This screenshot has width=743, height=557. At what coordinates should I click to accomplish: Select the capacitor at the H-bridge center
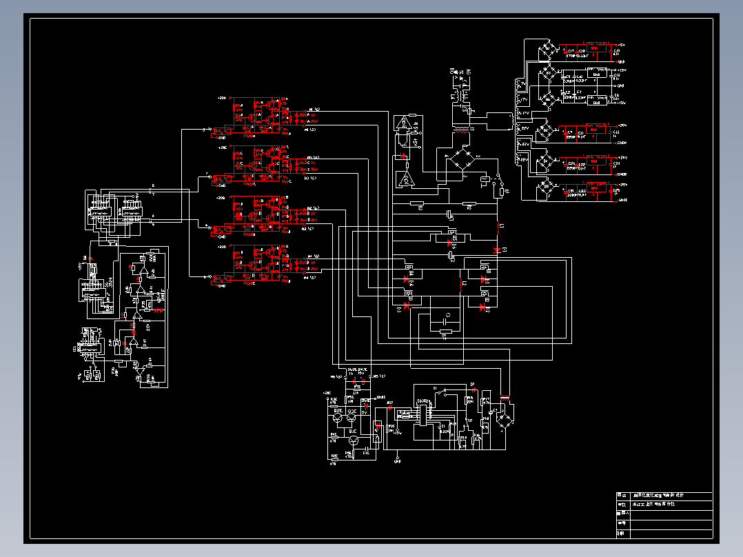pyautogui.click(x=445, y=321)
